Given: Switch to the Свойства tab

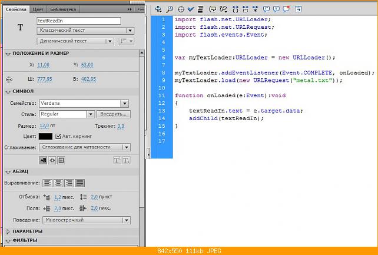Looking at the screenshot, I should (x=16, y=9).
